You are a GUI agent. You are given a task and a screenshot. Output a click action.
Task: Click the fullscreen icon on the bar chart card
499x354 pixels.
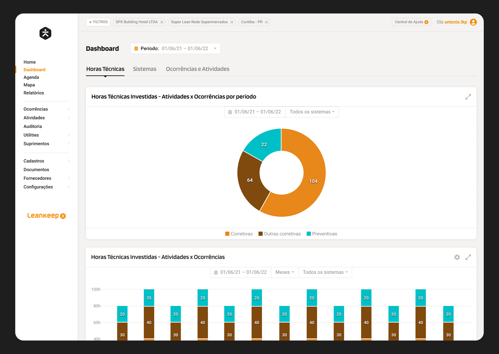click(x=468, y=257)
